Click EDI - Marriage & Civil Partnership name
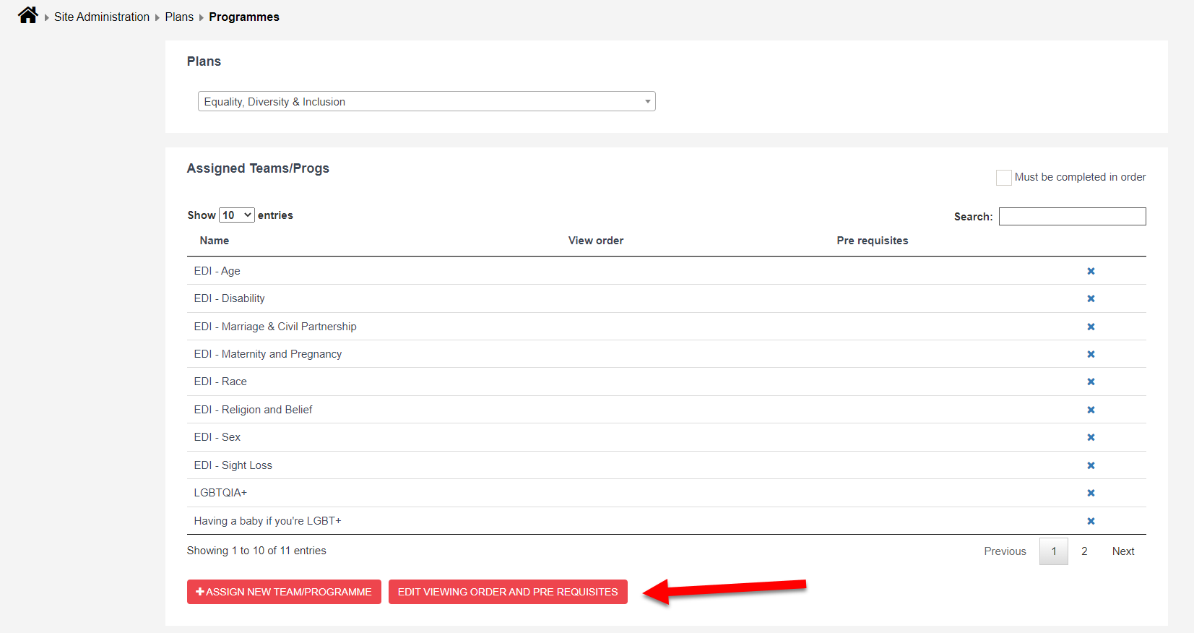Viewport: 1194px width, 633px height. [275, 327]
